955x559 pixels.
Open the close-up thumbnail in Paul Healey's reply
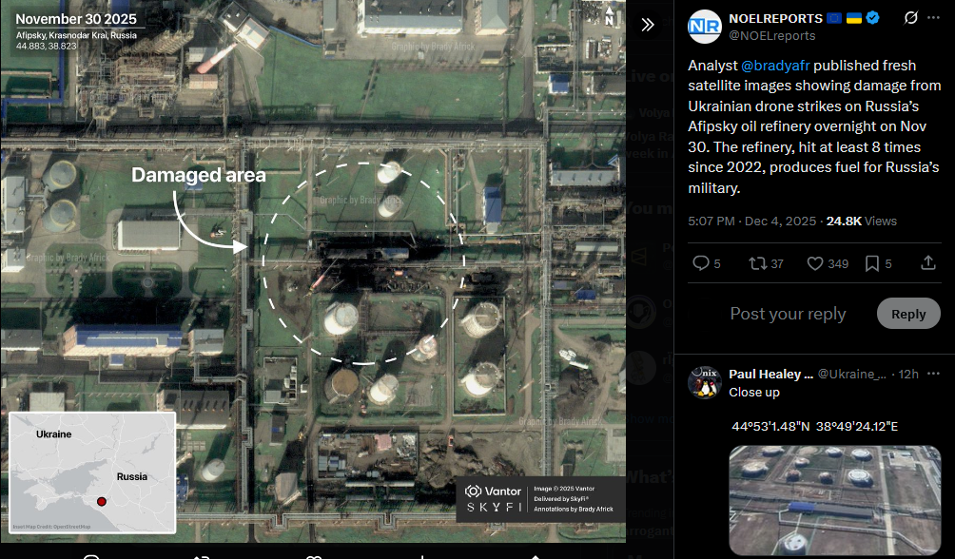click(x=835, y=500)
